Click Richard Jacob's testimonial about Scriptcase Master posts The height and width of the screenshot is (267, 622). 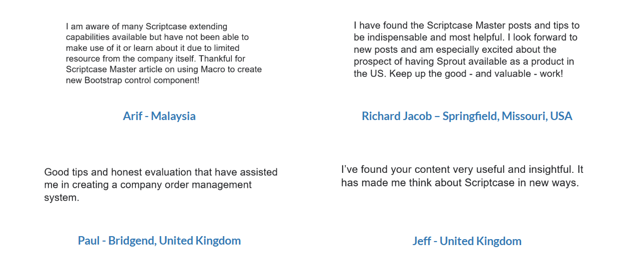pyautogui.click(x=467, y=49)
